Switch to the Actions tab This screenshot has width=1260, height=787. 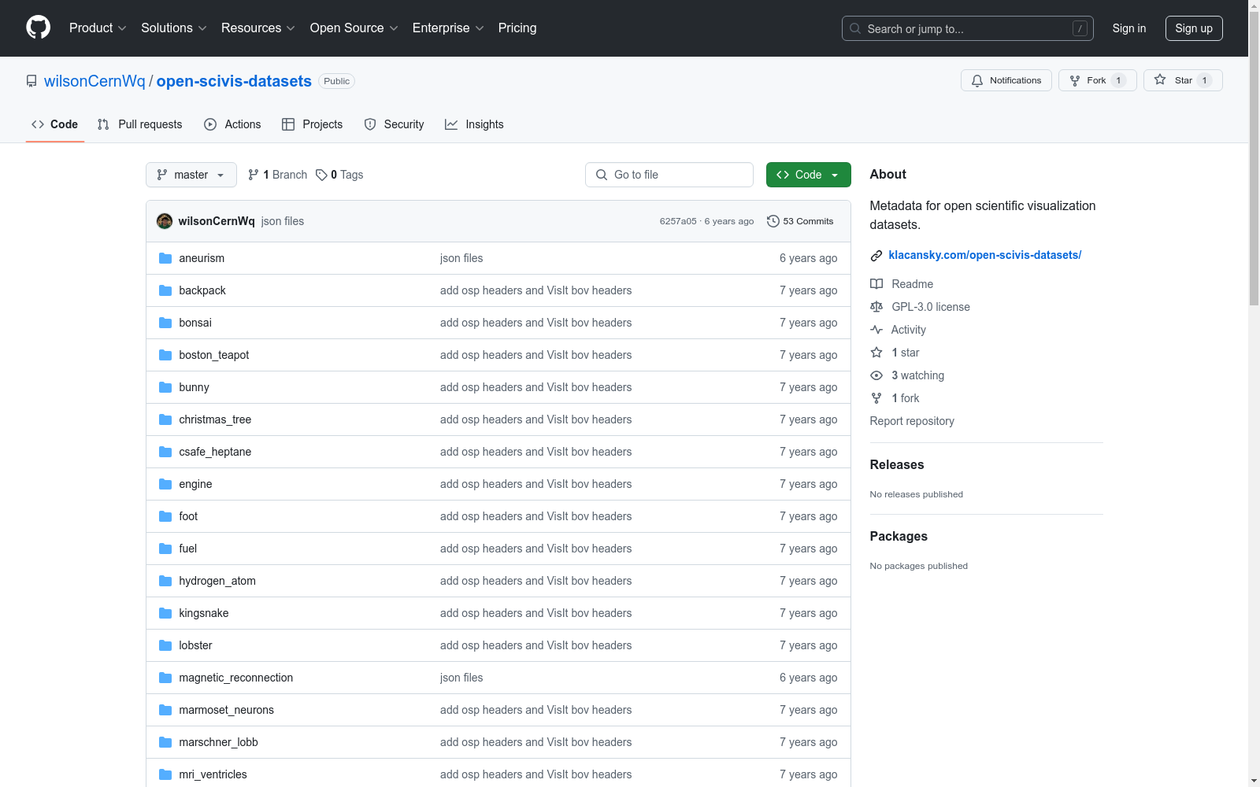coord(232,124)
